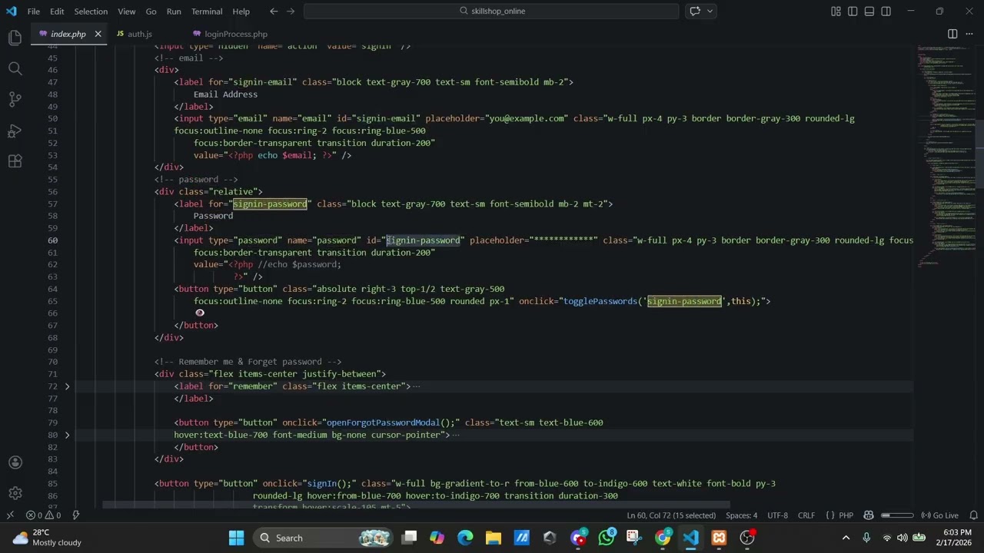Open XAMPP from taskbar
984x553 pixels.
pos(719,538)
